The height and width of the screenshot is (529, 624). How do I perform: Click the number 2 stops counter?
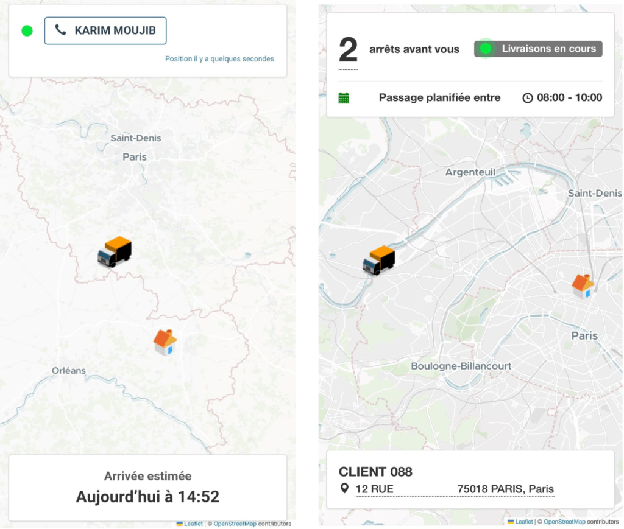coord(348,51)
